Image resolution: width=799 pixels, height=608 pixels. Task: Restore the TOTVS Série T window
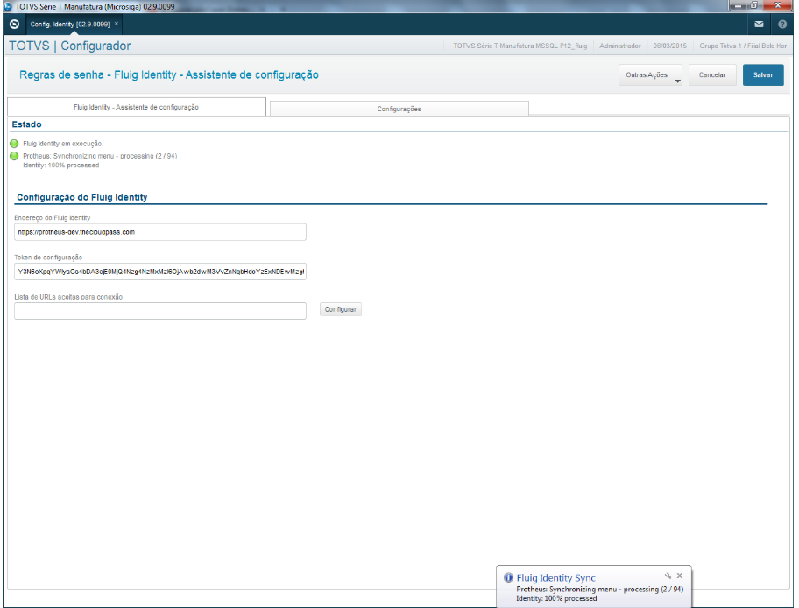point(753,5)
